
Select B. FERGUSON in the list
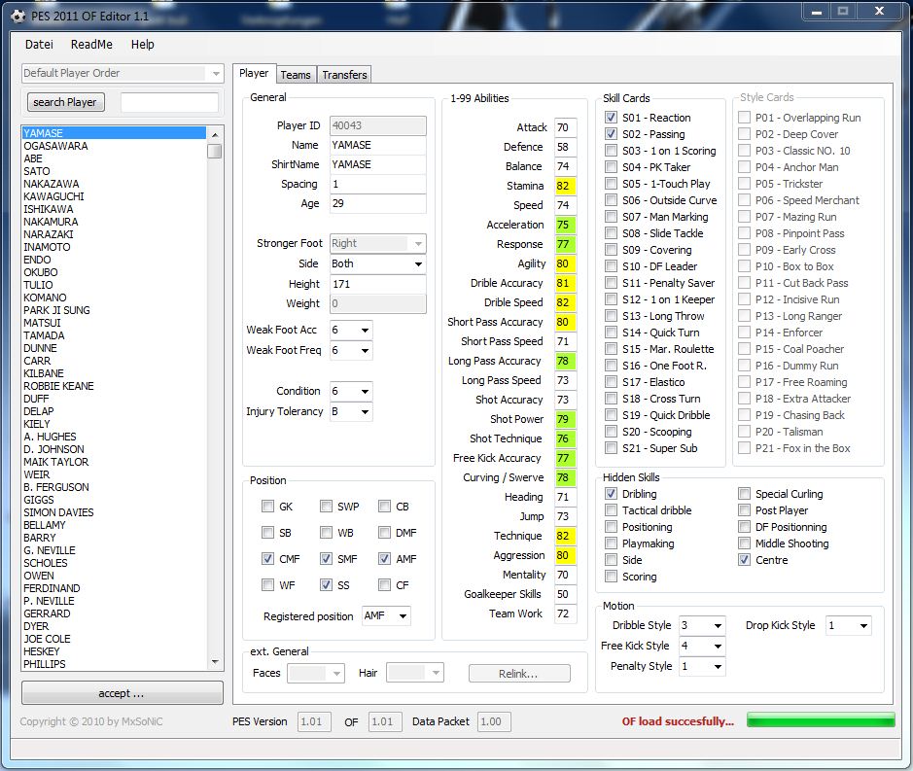[x=114, y=487]
